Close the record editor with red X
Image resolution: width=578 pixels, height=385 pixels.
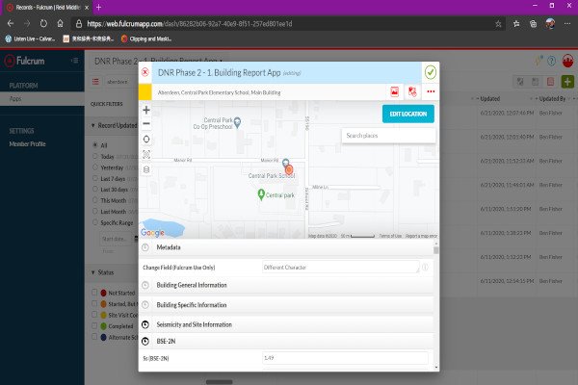pyautogui.click(x=145, y=72)
